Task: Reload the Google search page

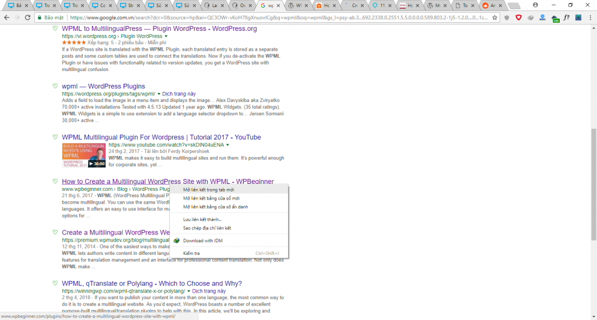Action: 27,17
